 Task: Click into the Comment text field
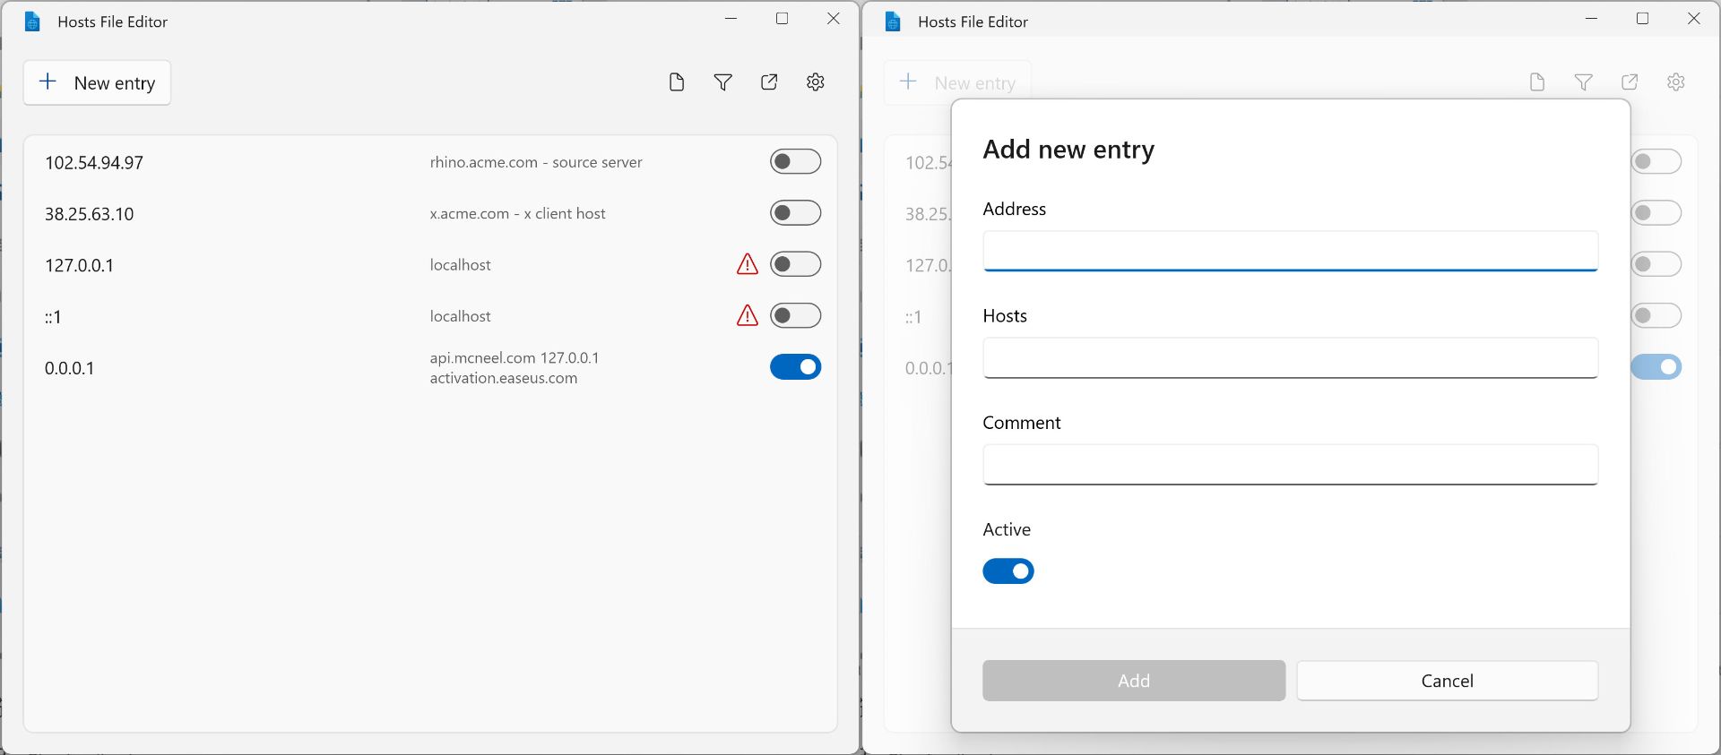point(1290,465)
